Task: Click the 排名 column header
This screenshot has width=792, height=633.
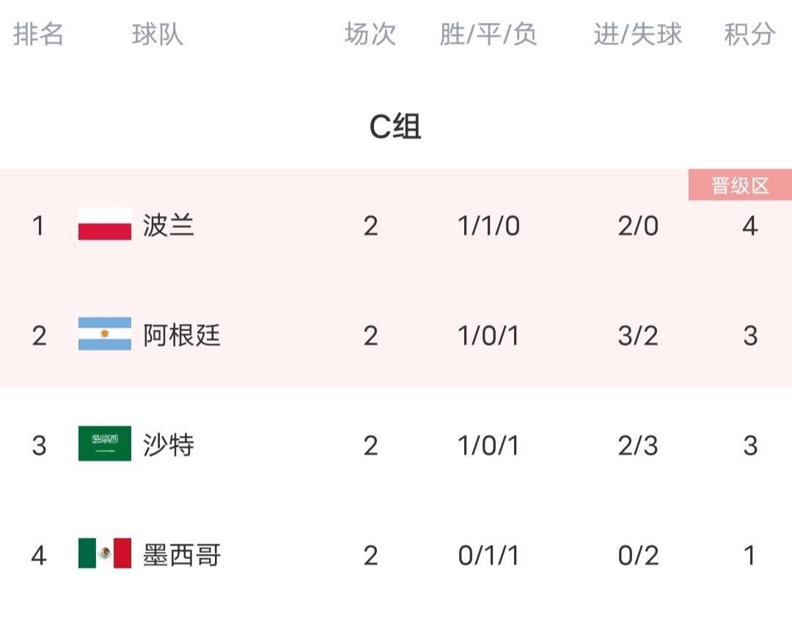Action: [x=38, y=34]
